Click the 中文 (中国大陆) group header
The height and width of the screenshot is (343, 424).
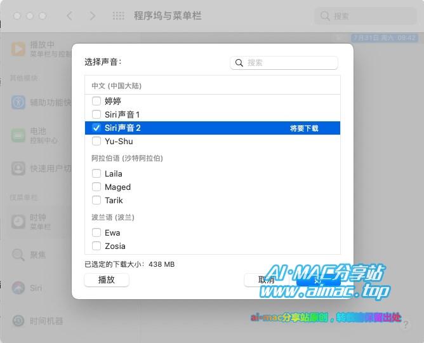(x=117, y=86)
